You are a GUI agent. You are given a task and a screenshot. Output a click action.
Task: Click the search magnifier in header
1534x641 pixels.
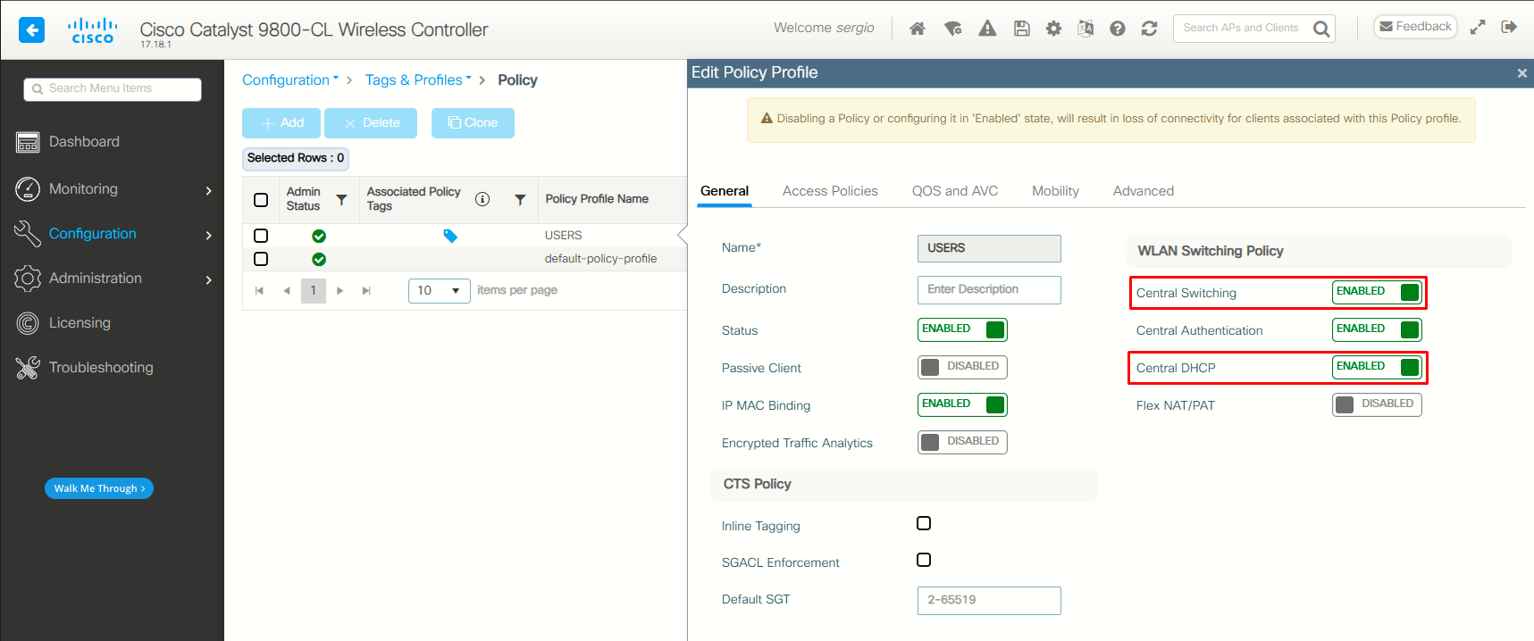(1321, 29)
